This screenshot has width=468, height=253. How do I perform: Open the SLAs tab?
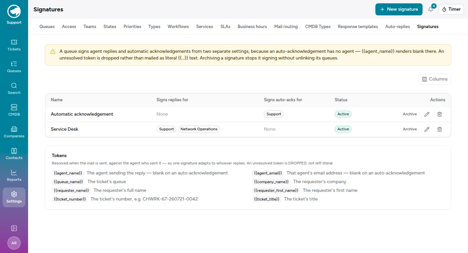[225, 26]
